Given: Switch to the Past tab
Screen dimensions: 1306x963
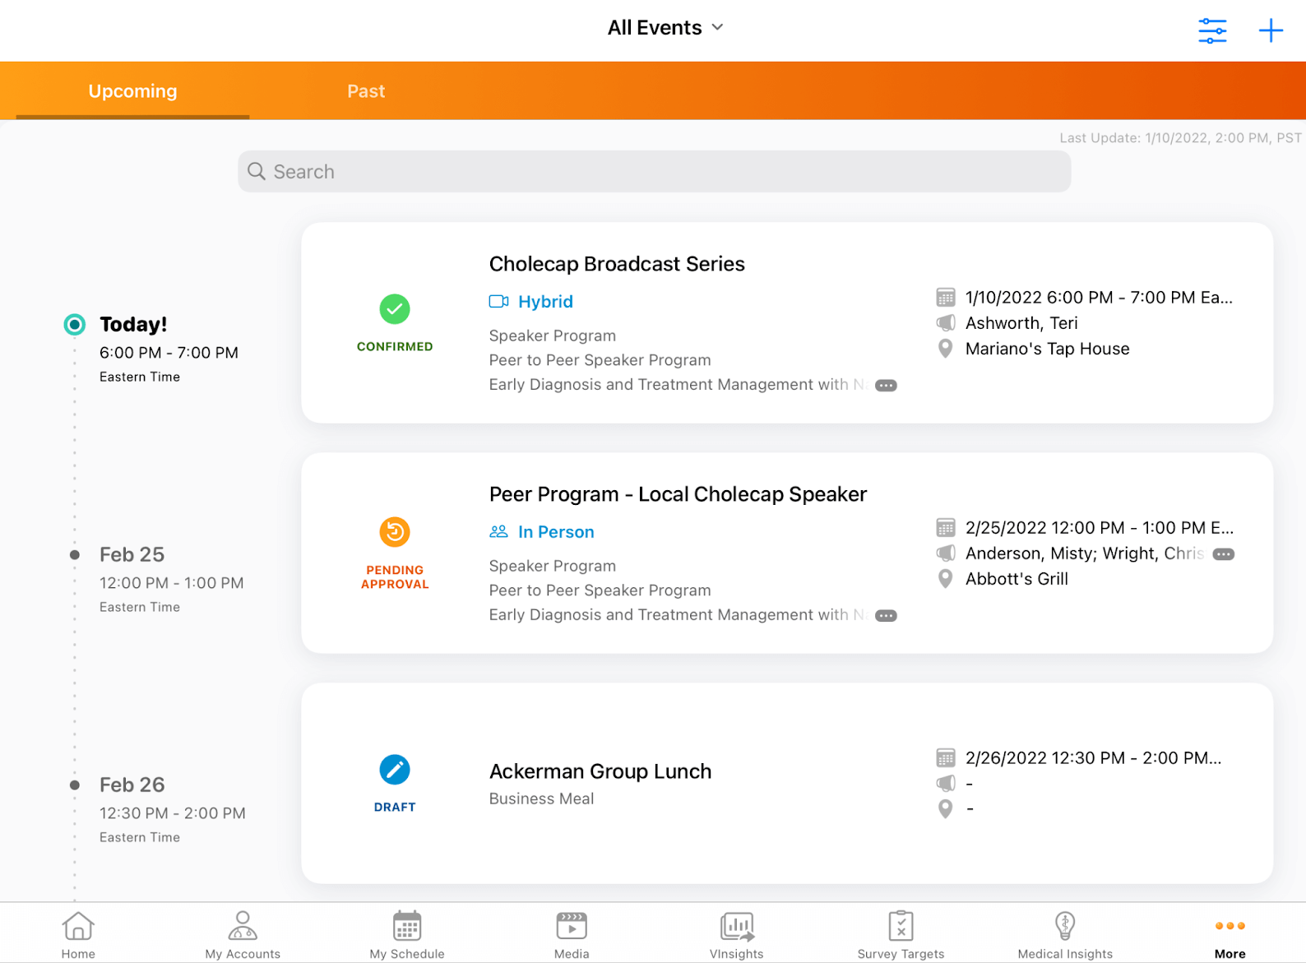Looking at the screenshot, I should coord(366,91).
